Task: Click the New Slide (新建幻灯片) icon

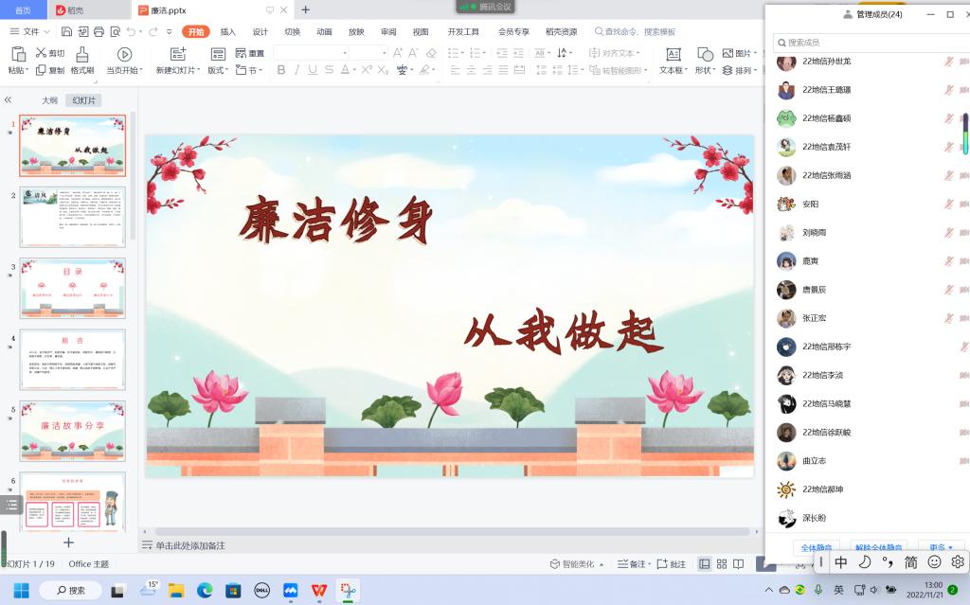Action: pyautogui.click(x=177, y=54)
